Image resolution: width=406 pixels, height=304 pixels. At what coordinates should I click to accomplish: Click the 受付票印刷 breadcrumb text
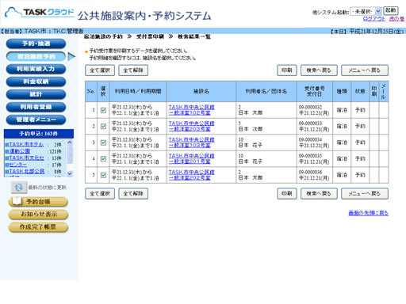[150, 36]
